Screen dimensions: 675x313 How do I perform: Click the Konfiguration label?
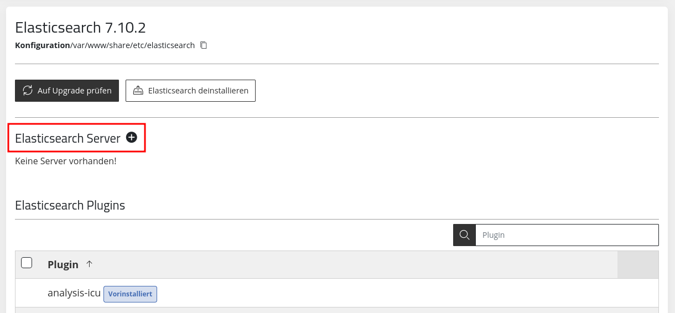(42, 45)
